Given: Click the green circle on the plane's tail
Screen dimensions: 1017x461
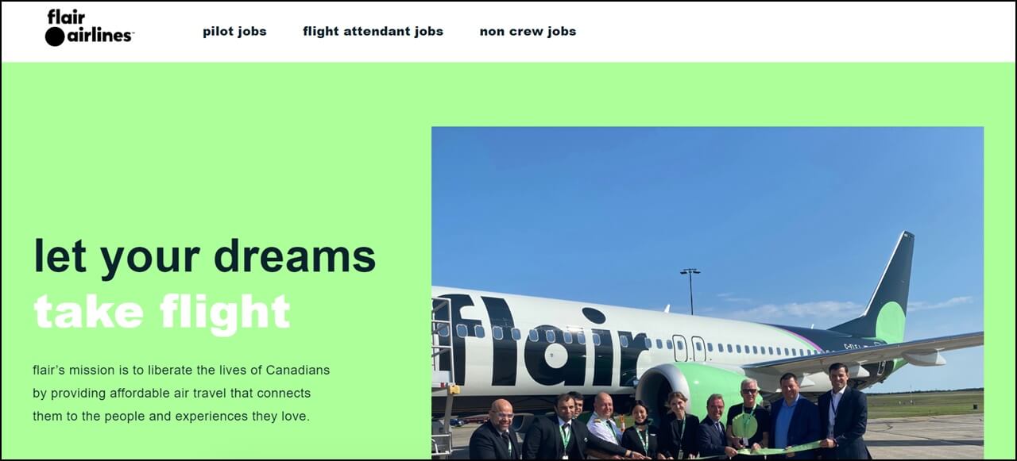Looking at the screenshot, I should 890,321.
